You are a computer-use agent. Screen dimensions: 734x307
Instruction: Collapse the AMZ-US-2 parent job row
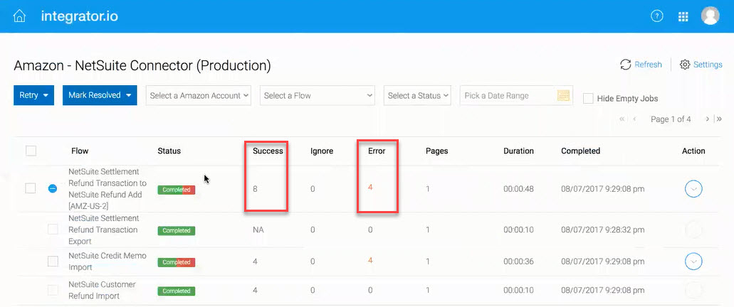[x=53, y=188]
